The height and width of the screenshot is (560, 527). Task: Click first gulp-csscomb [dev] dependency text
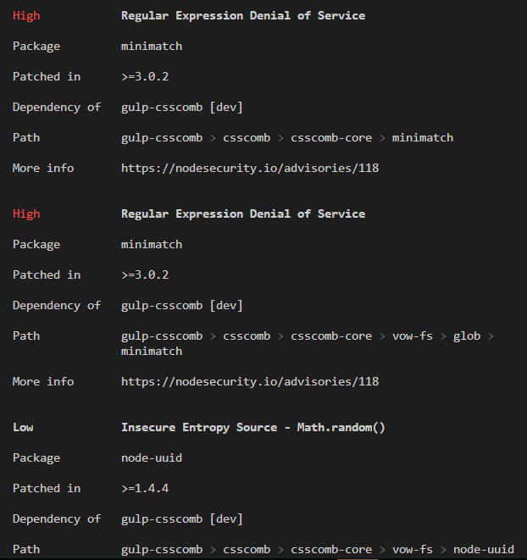pos(182,108)
